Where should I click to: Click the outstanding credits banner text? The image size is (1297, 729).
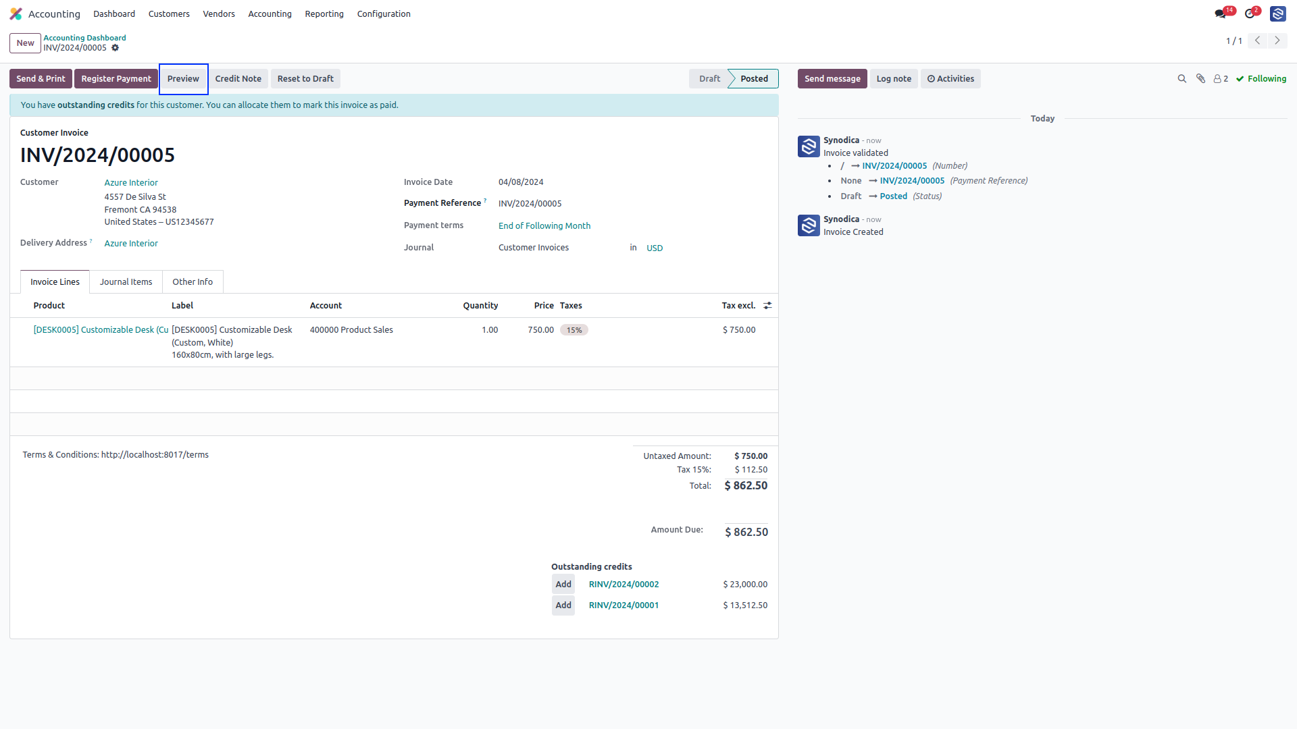tap(209, 105)
